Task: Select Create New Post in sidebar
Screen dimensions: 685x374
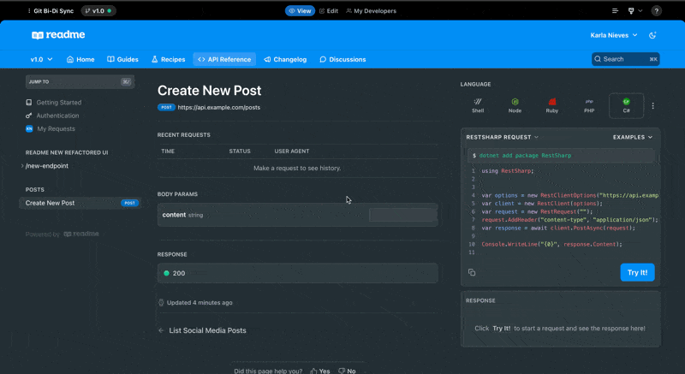Action: coord(80,203)
